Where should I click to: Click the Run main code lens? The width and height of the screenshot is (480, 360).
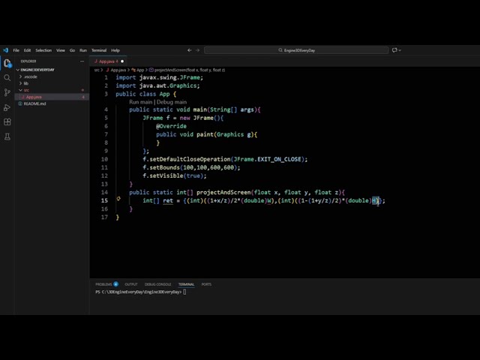click(140, 102)
